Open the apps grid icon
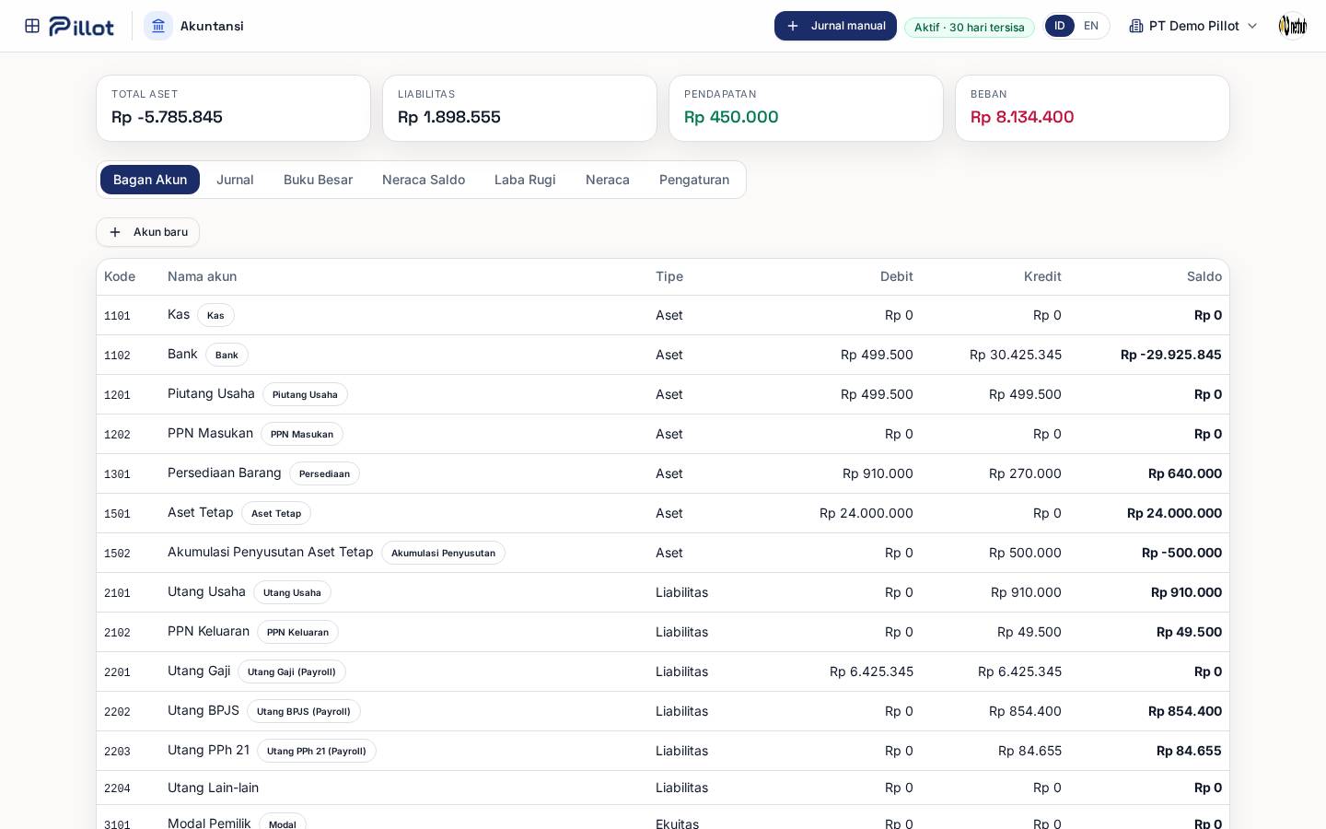Screen dimensions: 1326x829 (32, 26)
